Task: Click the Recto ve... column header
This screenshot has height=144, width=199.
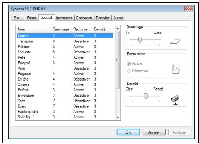Action: [x=82, y=29]
